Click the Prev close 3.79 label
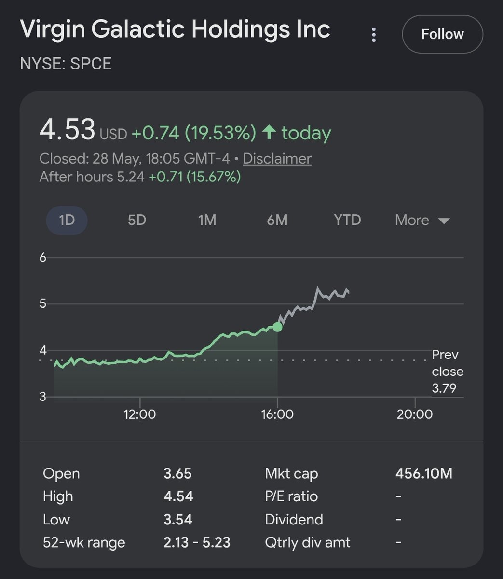 pyautogui.click(x=448, y=372)
